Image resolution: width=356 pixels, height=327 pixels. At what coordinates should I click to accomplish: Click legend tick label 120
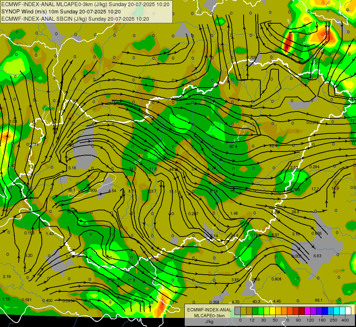pyautogui.click(x=310, y=320)
